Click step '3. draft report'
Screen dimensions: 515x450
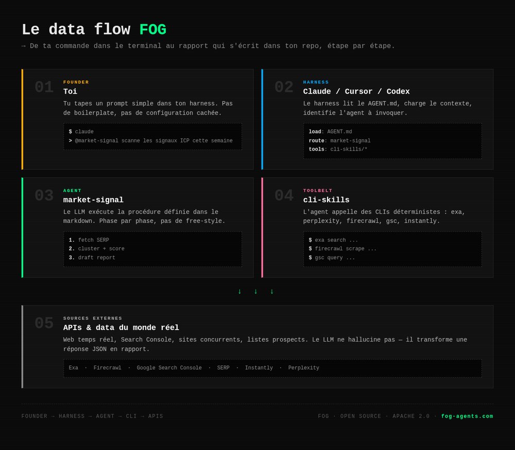(x=92, y=258)
